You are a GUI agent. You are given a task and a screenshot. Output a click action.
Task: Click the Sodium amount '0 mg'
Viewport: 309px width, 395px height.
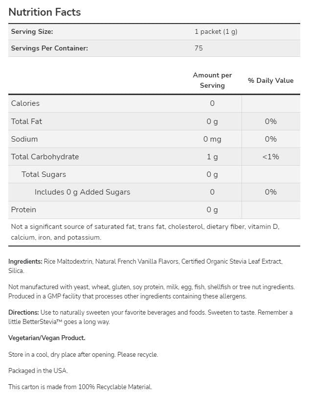212,139
